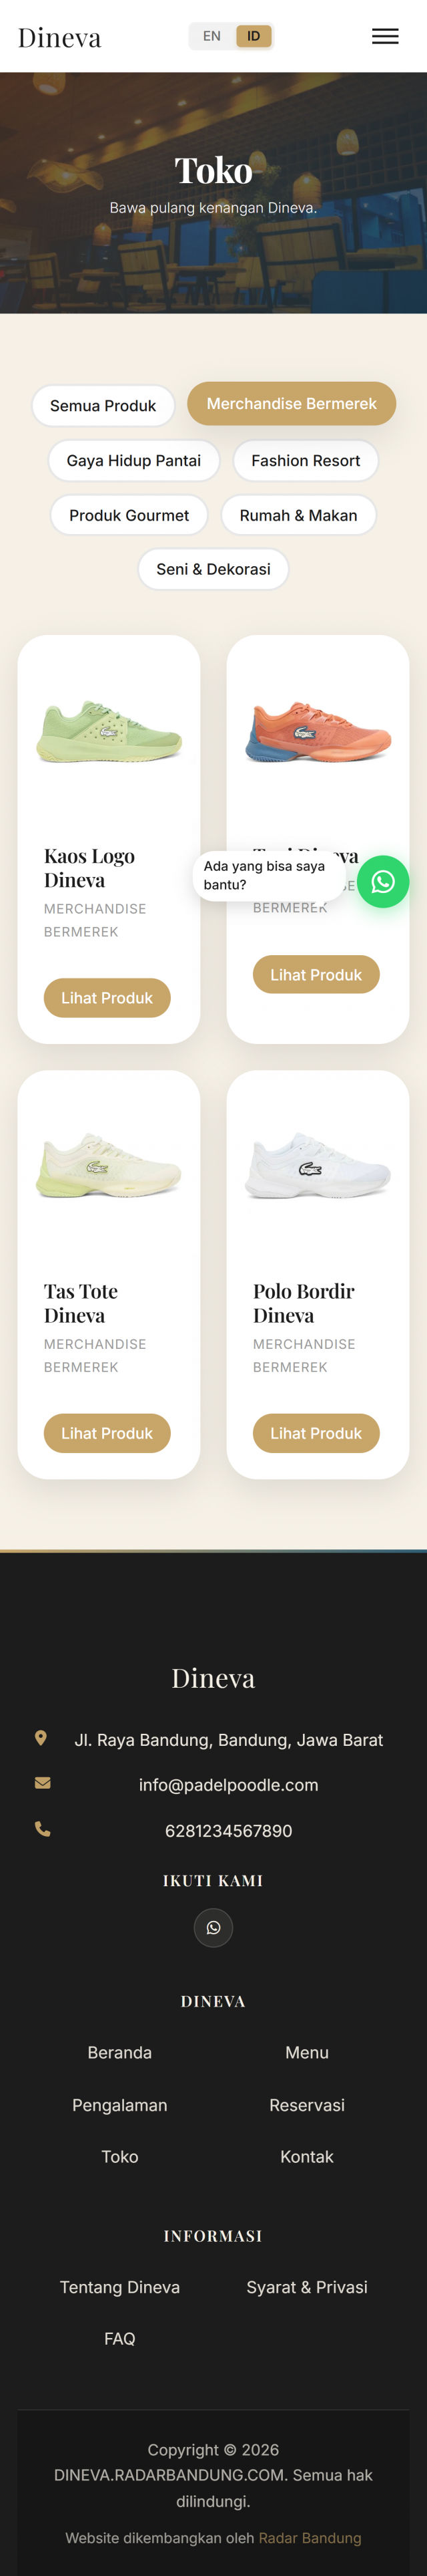
Task: Filter by Fashion Resort category
Action: tap(306, 460)
